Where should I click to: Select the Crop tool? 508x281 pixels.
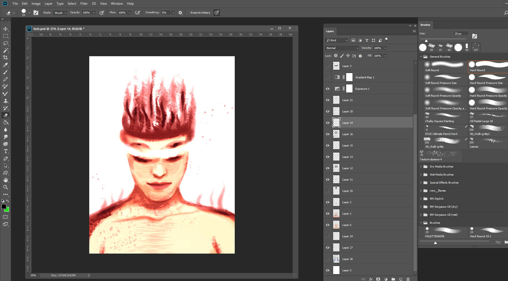click(6, 58)
